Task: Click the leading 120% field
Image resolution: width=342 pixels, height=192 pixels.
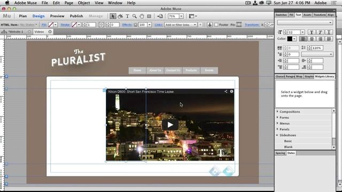Action: tap(318, 47)
